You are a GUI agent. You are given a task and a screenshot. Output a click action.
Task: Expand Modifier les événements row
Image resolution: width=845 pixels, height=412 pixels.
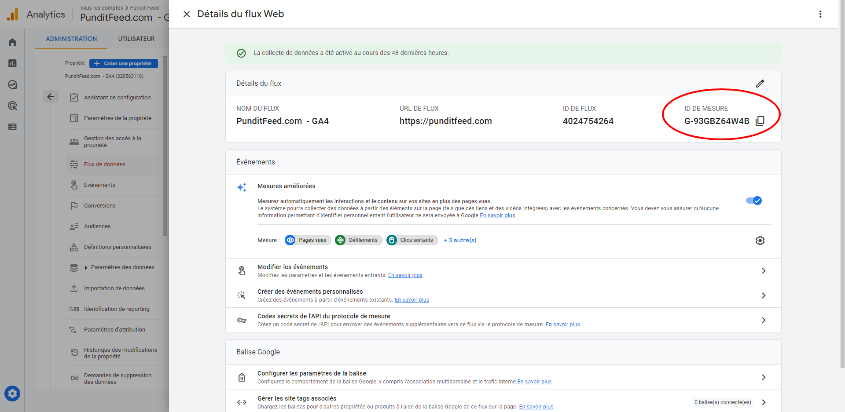click(x=764, y=271)
